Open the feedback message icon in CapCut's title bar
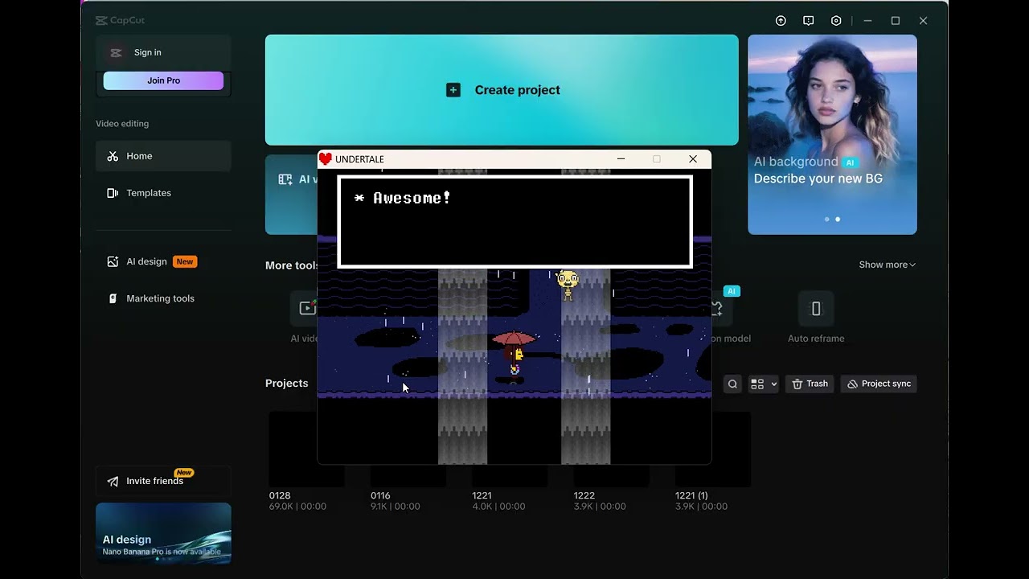 pyautogui.click(x=809, y=21)
